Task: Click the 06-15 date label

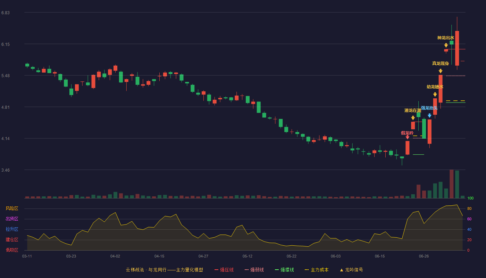Action: click(380, 256)
